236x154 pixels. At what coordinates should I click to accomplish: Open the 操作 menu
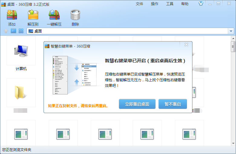[155, 4]
